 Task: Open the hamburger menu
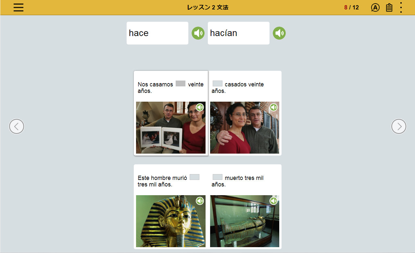[19, 7]
